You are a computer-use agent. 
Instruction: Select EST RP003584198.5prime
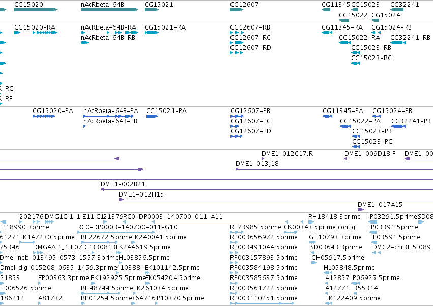point(234,273)
